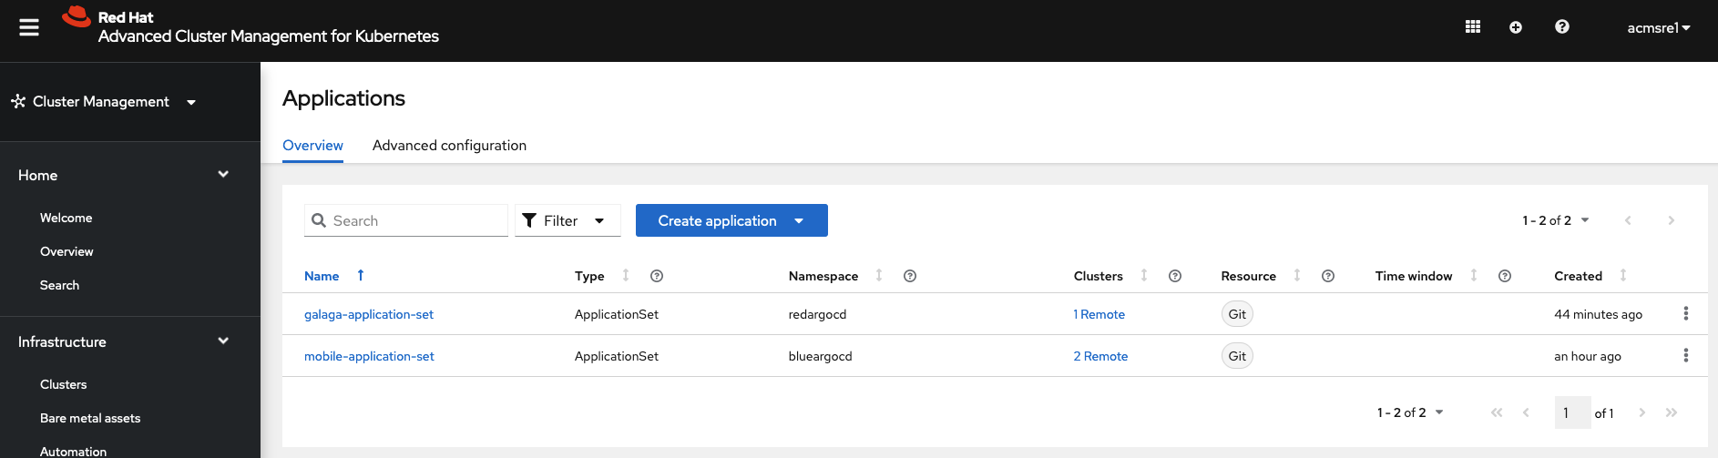
Task: Open Automation in sidebar navigation
Action: tap(73, 451)
